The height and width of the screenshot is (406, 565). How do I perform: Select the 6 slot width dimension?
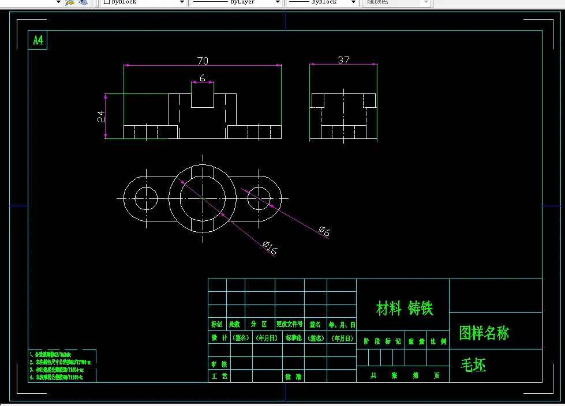(x=203, y=78)
